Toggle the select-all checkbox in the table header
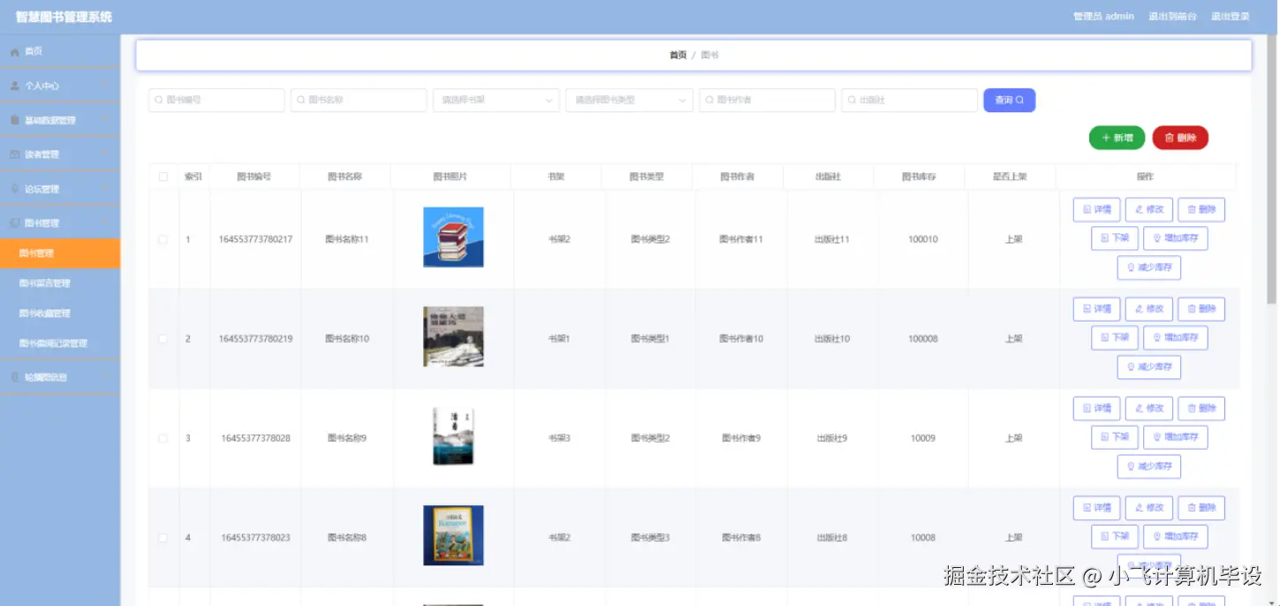 tap(163, 177)
